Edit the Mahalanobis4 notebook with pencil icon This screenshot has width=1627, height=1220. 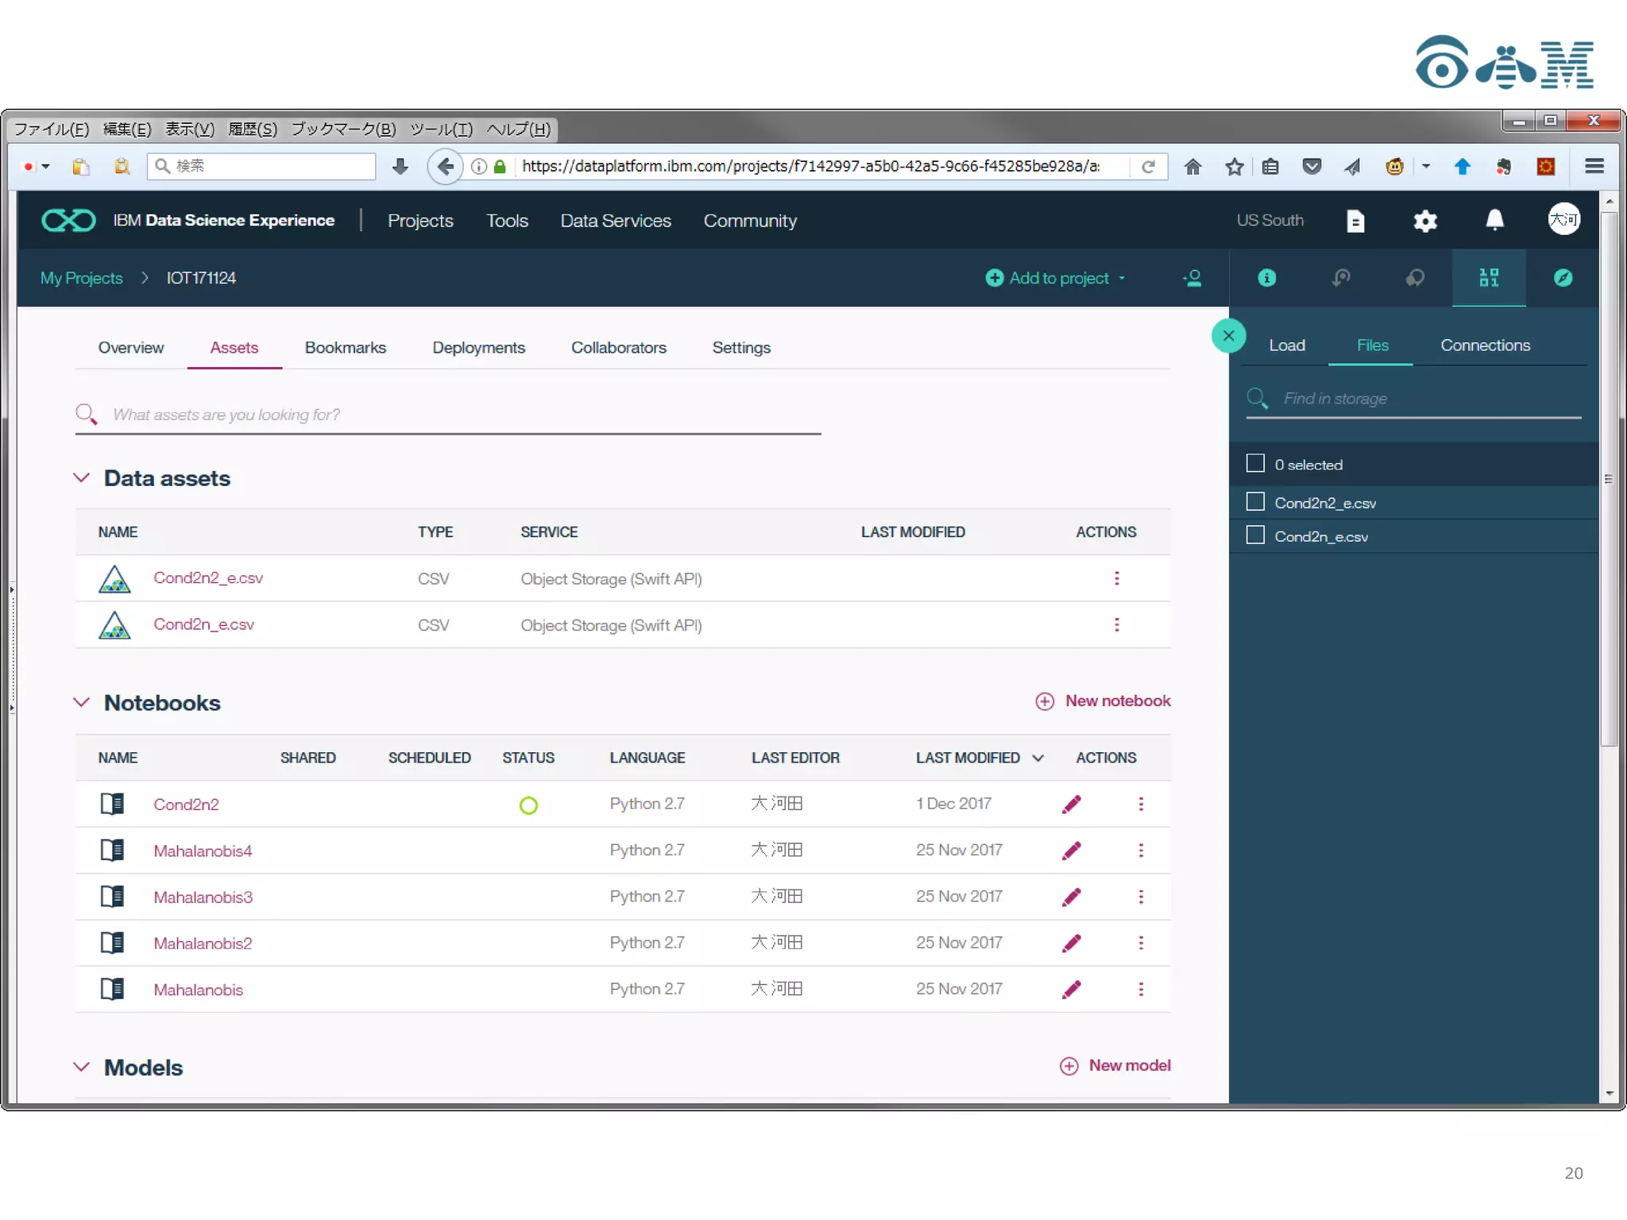(1071, 851)
